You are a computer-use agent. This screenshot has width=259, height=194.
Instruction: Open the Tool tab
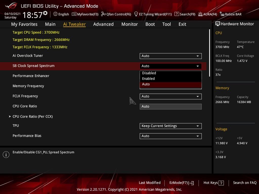(166, 24)
